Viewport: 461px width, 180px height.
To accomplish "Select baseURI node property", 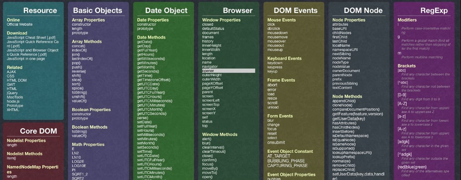I will point(340,29).
